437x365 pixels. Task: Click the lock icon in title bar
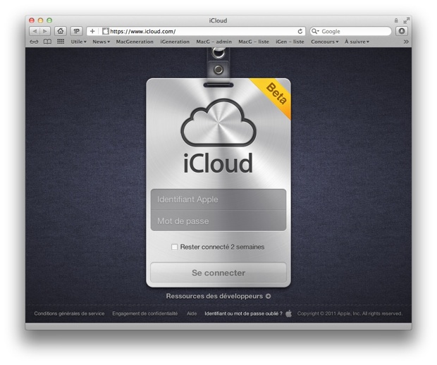click(x=396, y=20)
